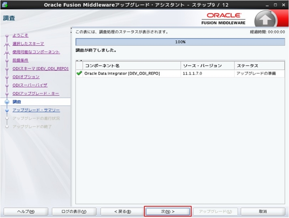This screenshot has height=218, width=289.
Task: Click the 経過時間 00:00:00 label
Action: point(267,32)
